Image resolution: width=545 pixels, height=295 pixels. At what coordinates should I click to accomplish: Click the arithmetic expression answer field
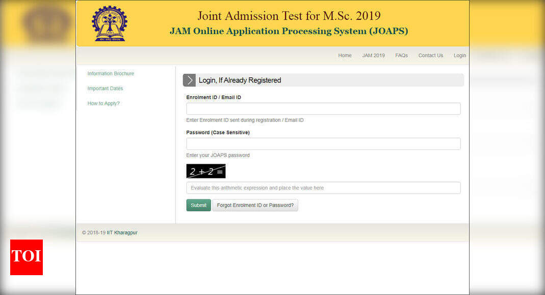[x=323, y=188]
